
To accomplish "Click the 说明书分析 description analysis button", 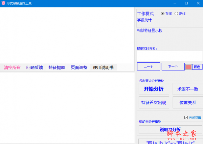I will coord(170,129).
